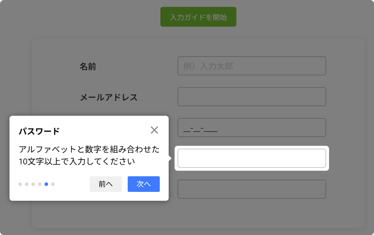The image size is (374, 235).
Task: Click the 次へ button
Action: [143, 184]
